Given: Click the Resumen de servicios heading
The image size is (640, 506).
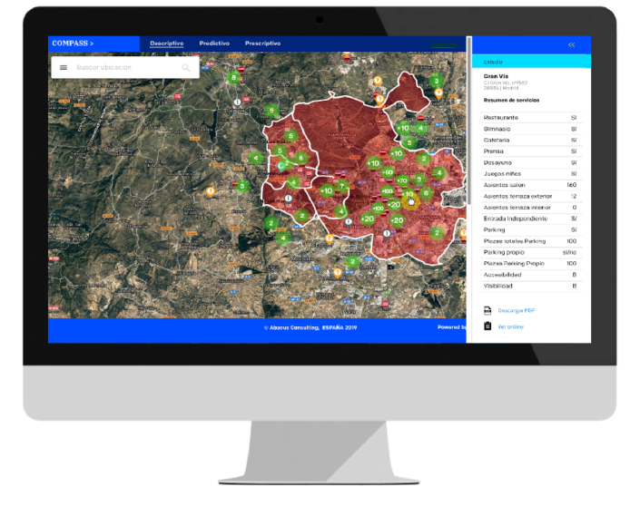Looking at the screenshot, I should pyautogui.click(x=511, y=100).
